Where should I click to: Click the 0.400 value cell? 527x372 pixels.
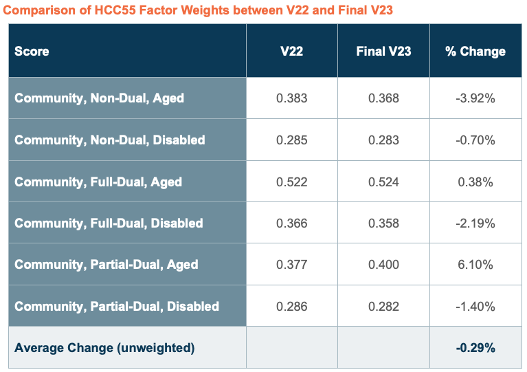point(383,265)
